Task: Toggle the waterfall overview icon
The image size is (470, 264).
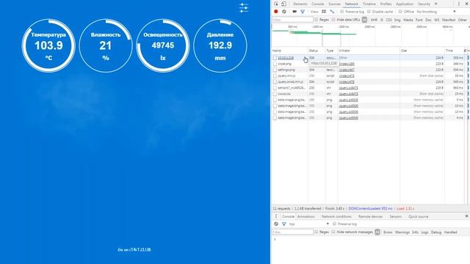Action: (x=332, y=12)
